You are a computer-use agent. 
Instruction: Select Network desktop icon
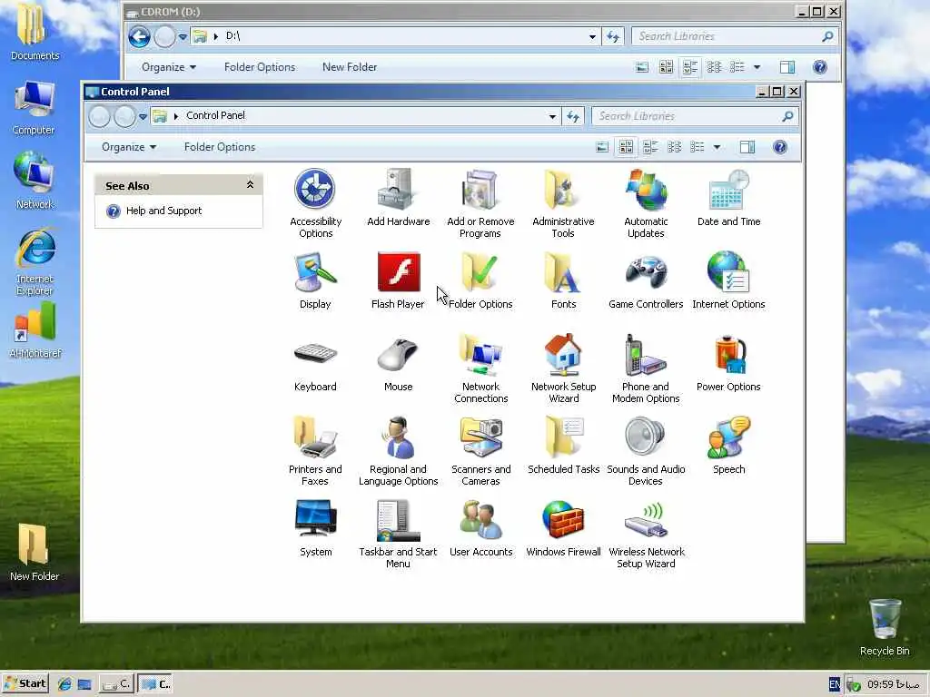(x=35, y=181)
